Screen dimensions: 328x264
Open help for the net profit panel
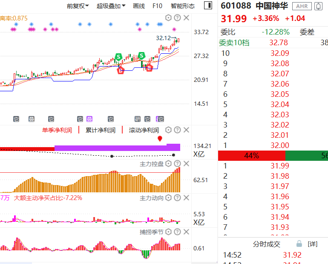[x=177, y=130]
